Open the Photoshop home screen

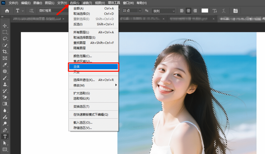pos(7,11)
